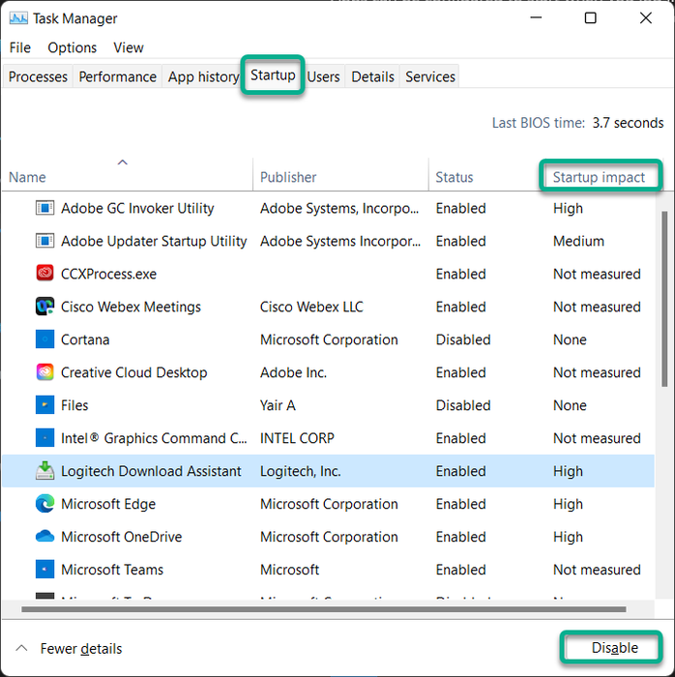Click the Cisco Webex LLC publisher cell
675x677 pixels.
pos(311,307)
